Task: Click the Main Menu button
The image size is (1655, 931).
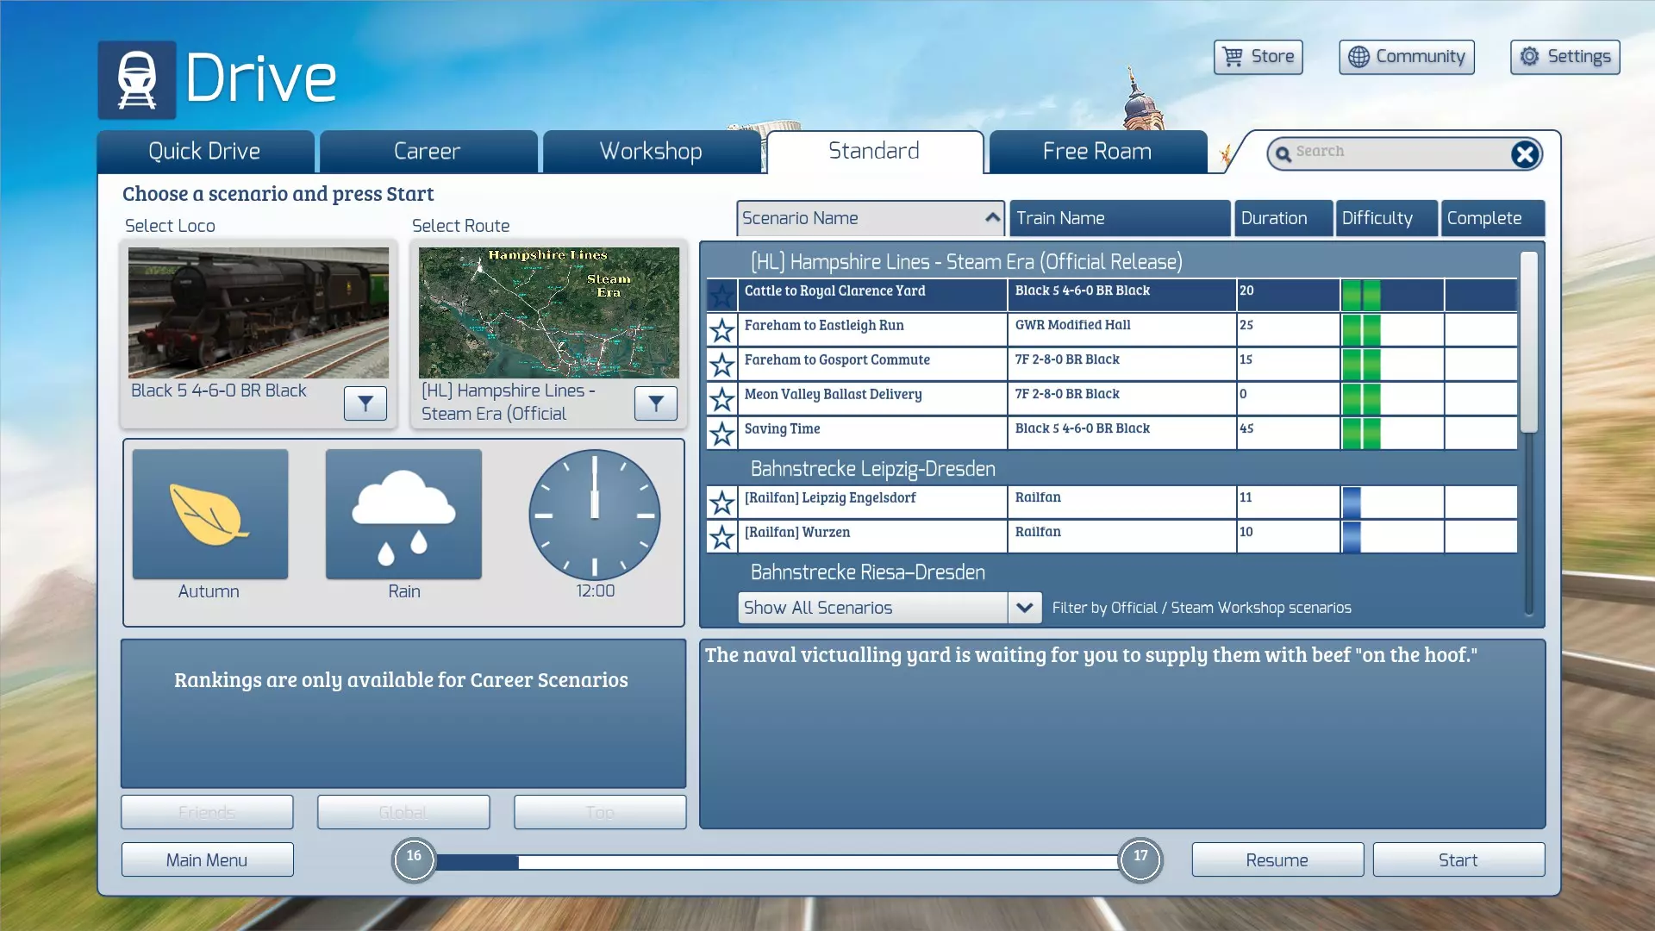Action: coord(207,859)
